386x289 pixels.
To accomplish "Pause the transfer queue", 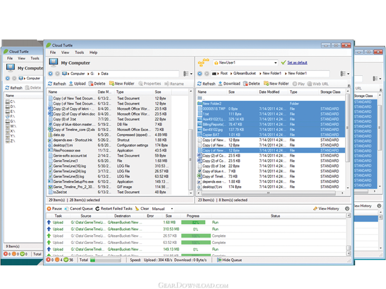I will coord(55,209).
